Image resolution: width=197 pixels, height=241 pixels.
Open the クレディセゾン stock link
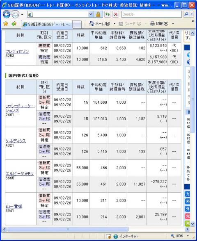pyautogui.click(x=17, y=51)
